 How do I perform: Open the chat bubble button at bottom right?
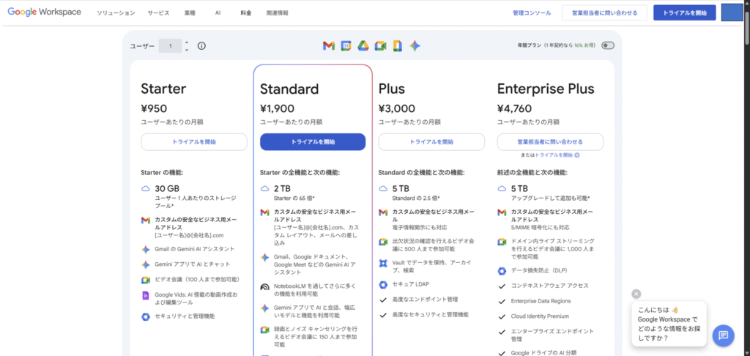tap(723, 335)
